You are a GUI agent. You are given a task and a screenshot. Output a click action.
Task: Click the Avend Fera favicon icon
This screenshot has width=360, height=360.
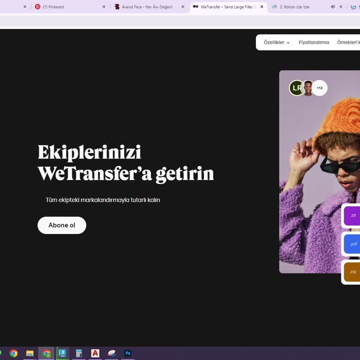117,7
